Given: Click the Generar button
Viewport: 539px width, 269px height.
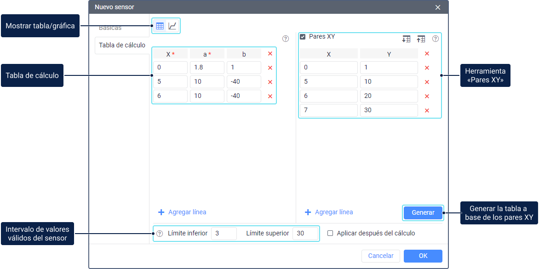Looking at the screenshot, I should [423, 212].
